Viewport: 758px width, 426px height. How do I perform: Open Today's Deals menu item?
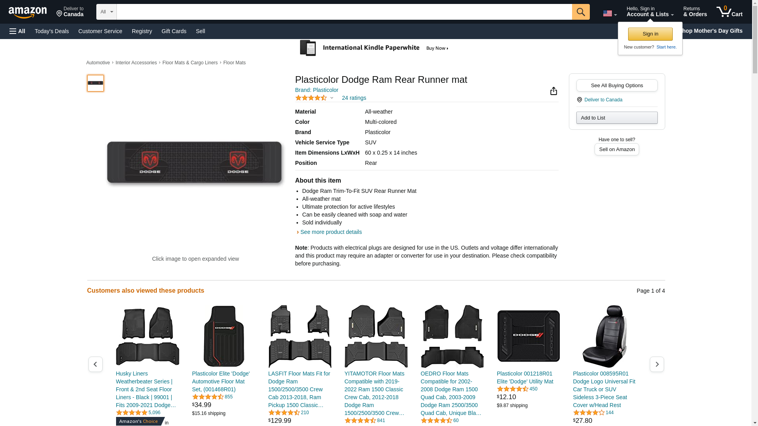point(52,31)
